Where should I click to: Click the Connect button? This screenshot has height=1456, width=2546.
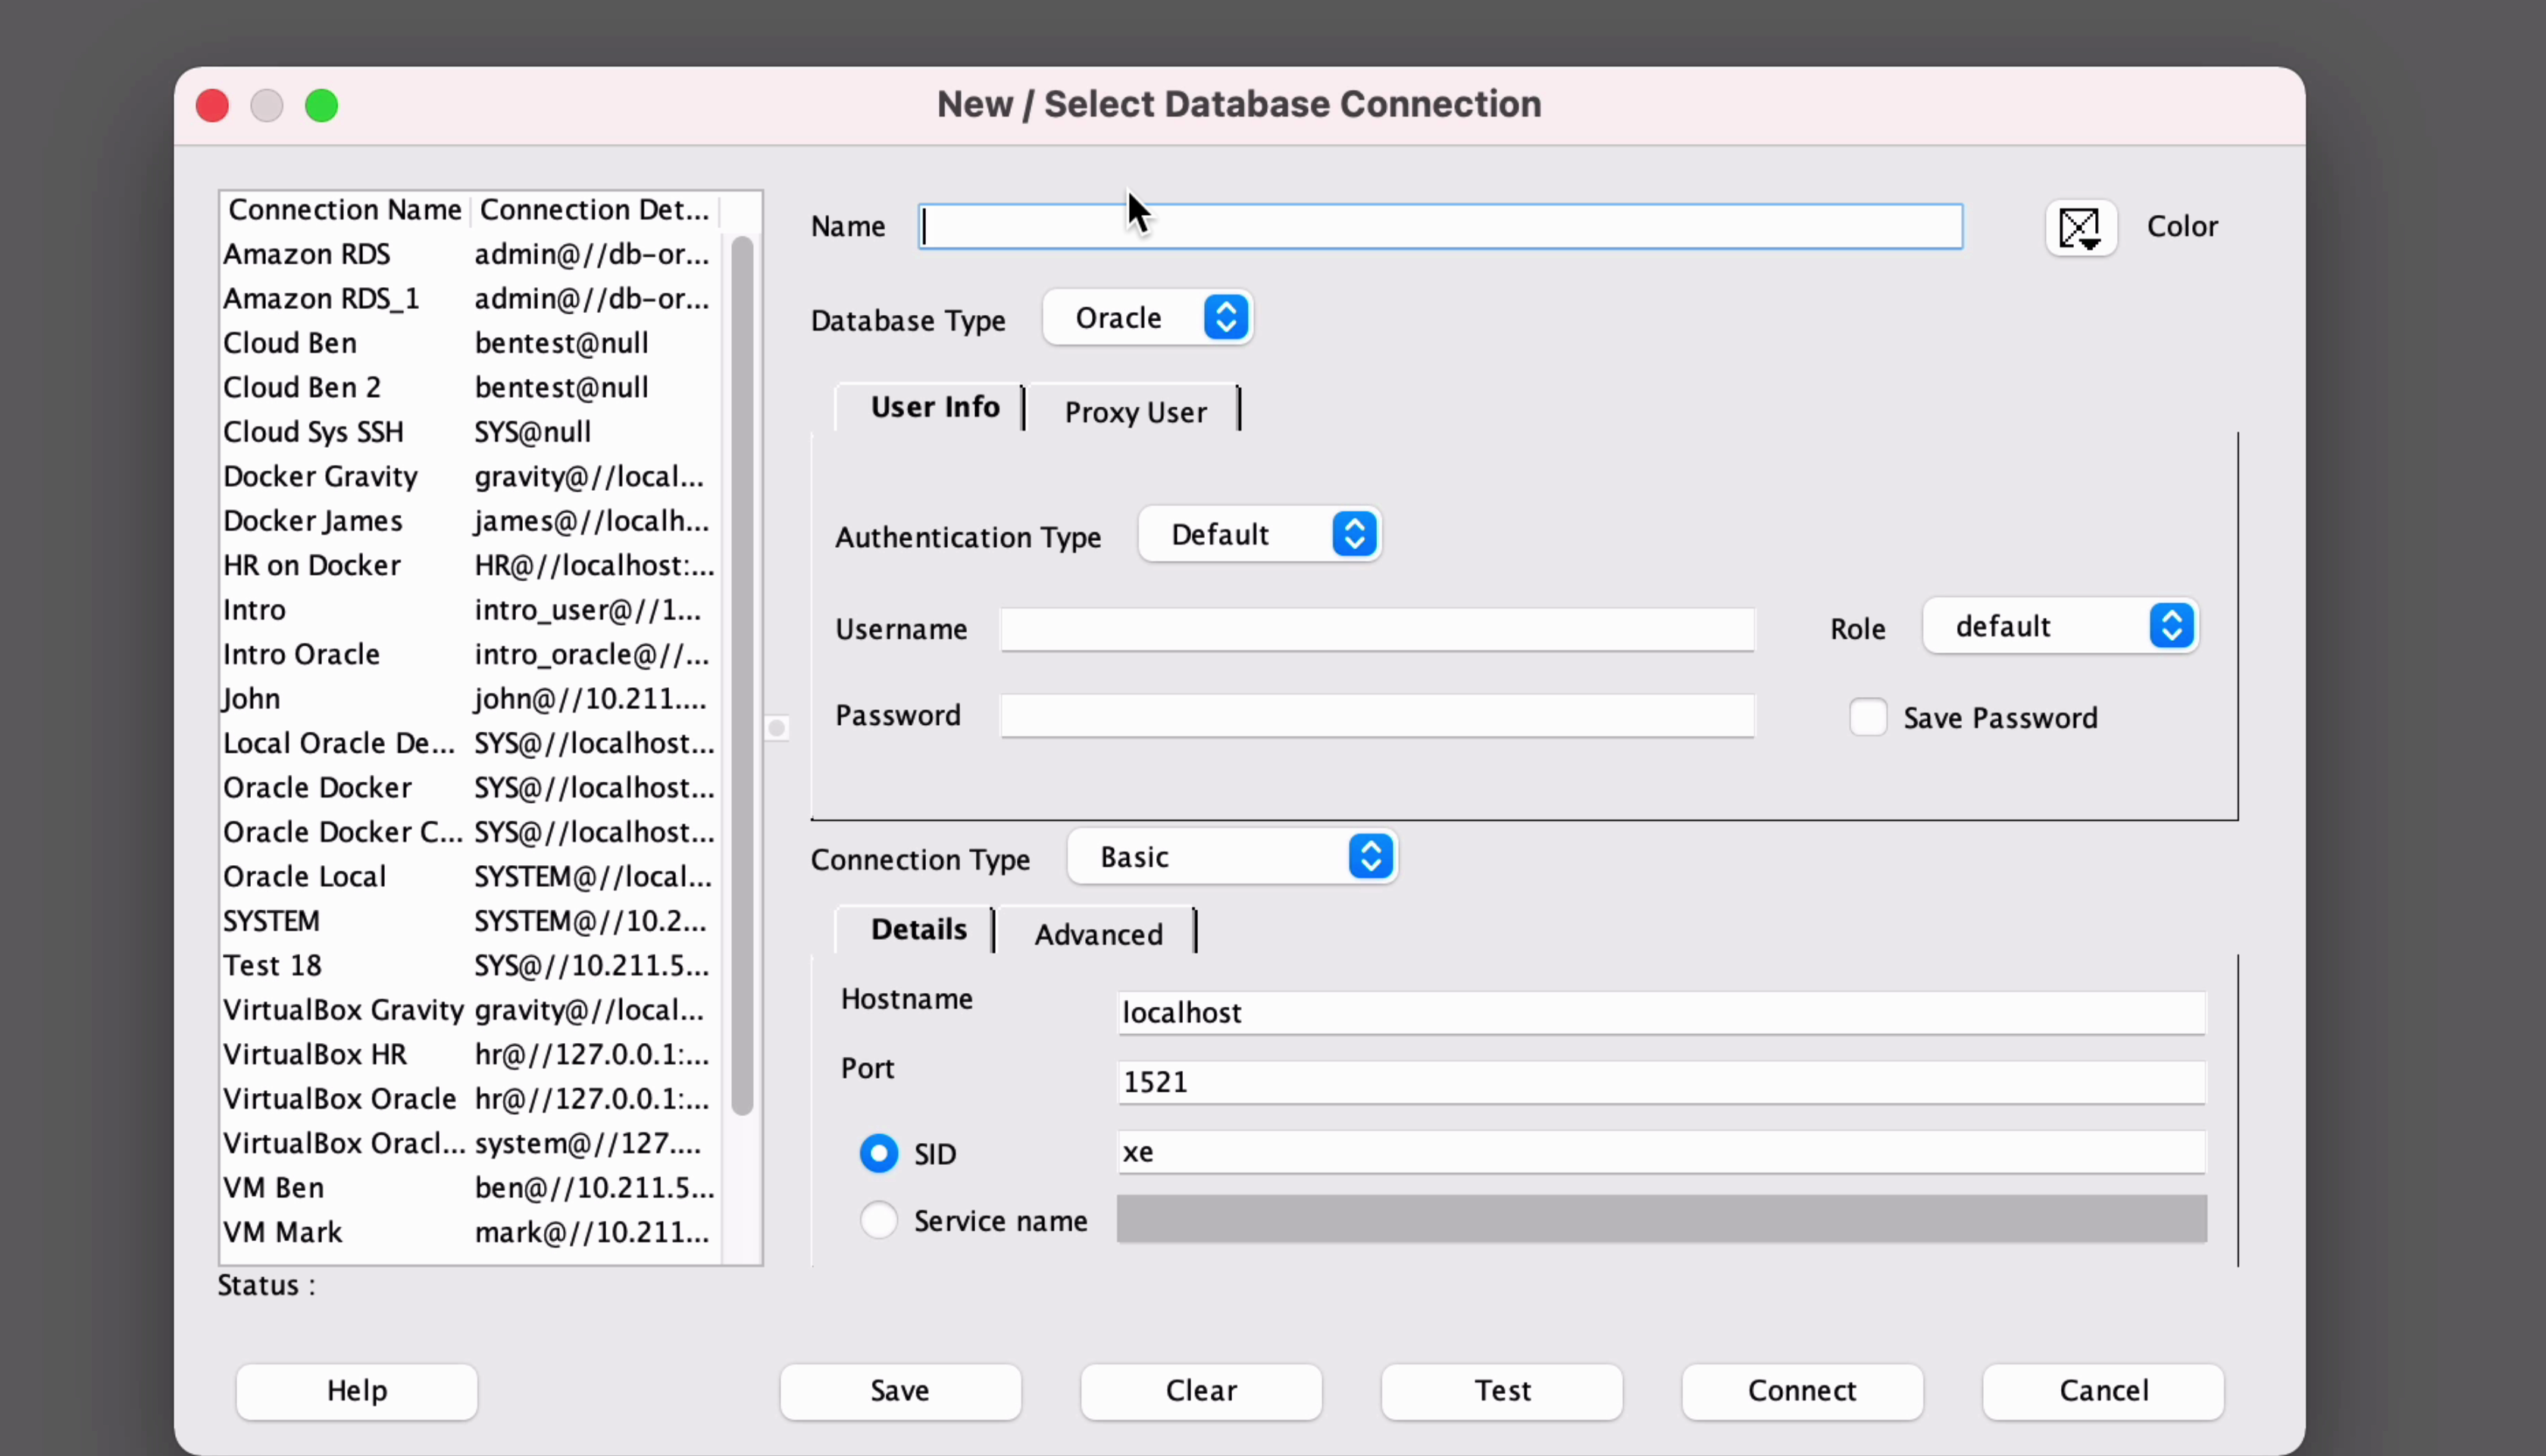coord(1801,1390)
